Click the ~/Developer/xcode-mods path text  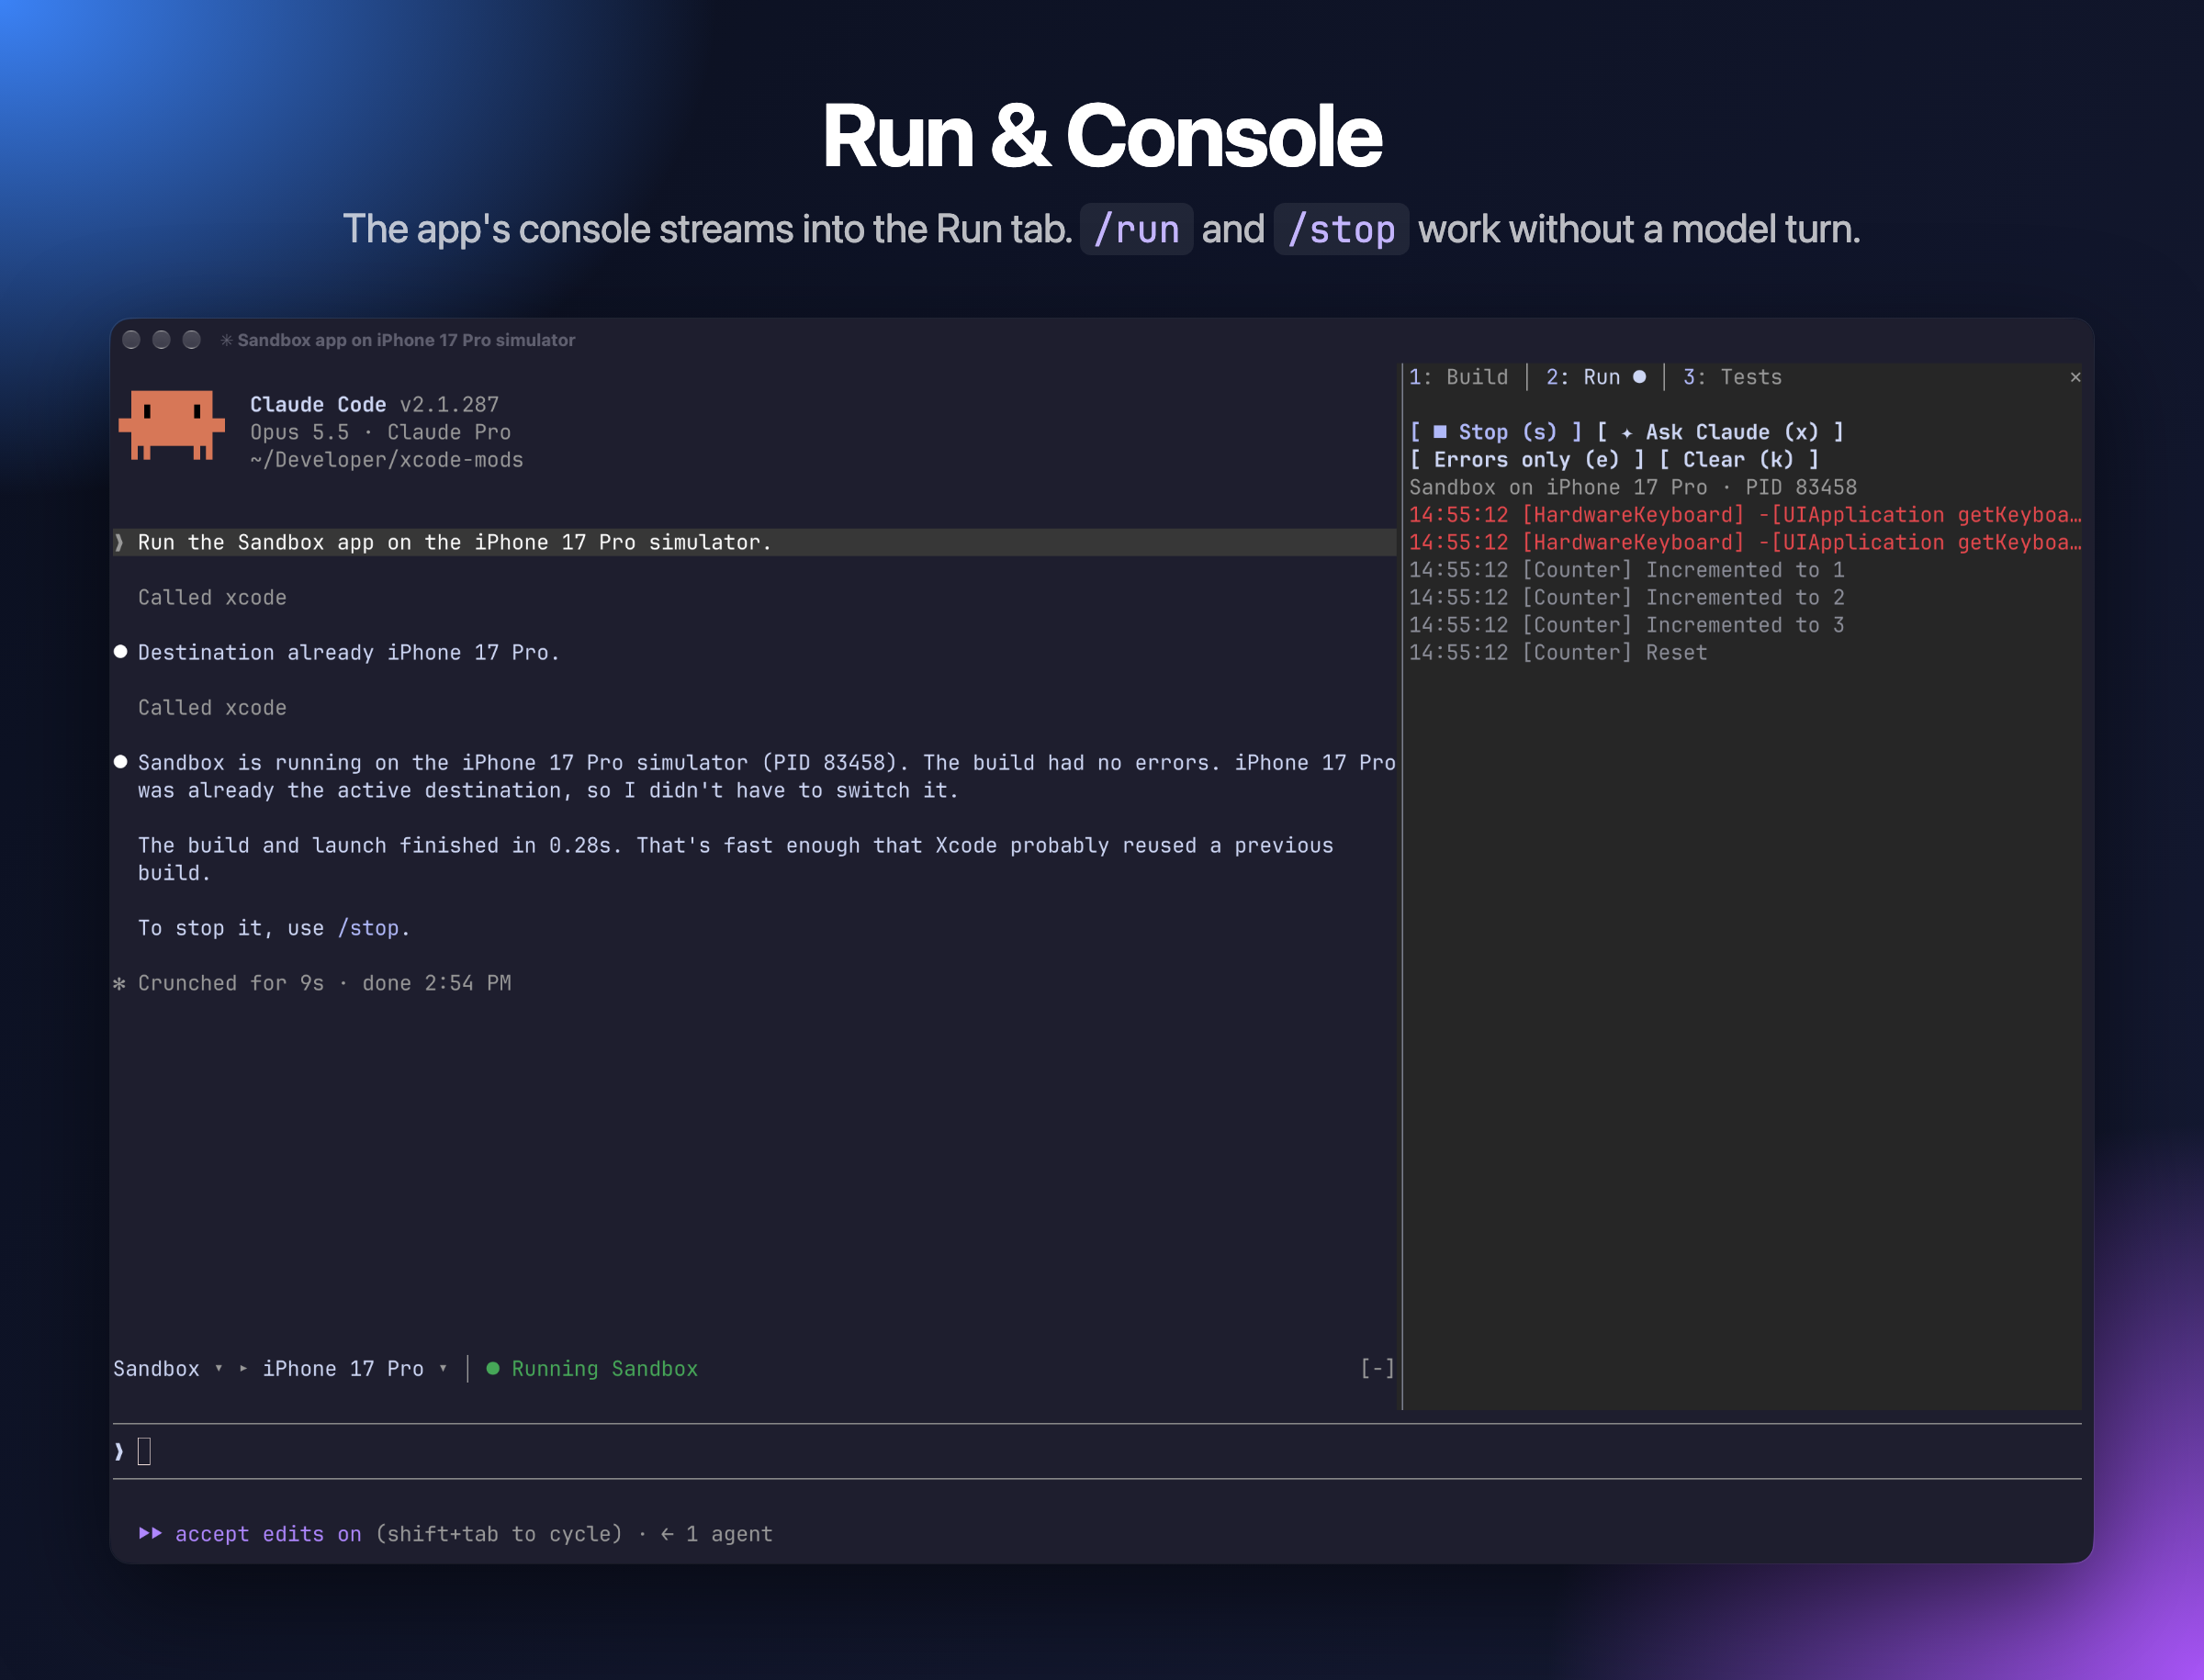click(x=387, y=460)
